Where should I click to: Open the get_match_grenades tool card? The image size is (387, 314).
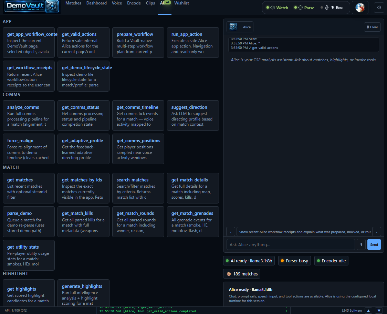[193, 222]
